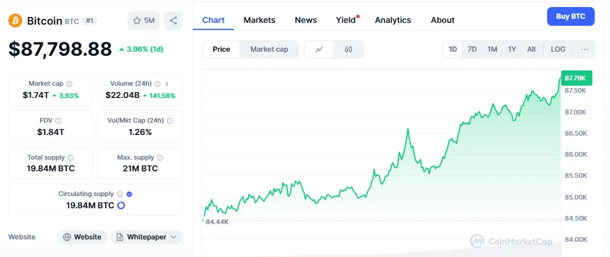The height and width of the screenshot is (257, 610).
Task: Open the chart more options menu
Action: (x=585, y=49)
